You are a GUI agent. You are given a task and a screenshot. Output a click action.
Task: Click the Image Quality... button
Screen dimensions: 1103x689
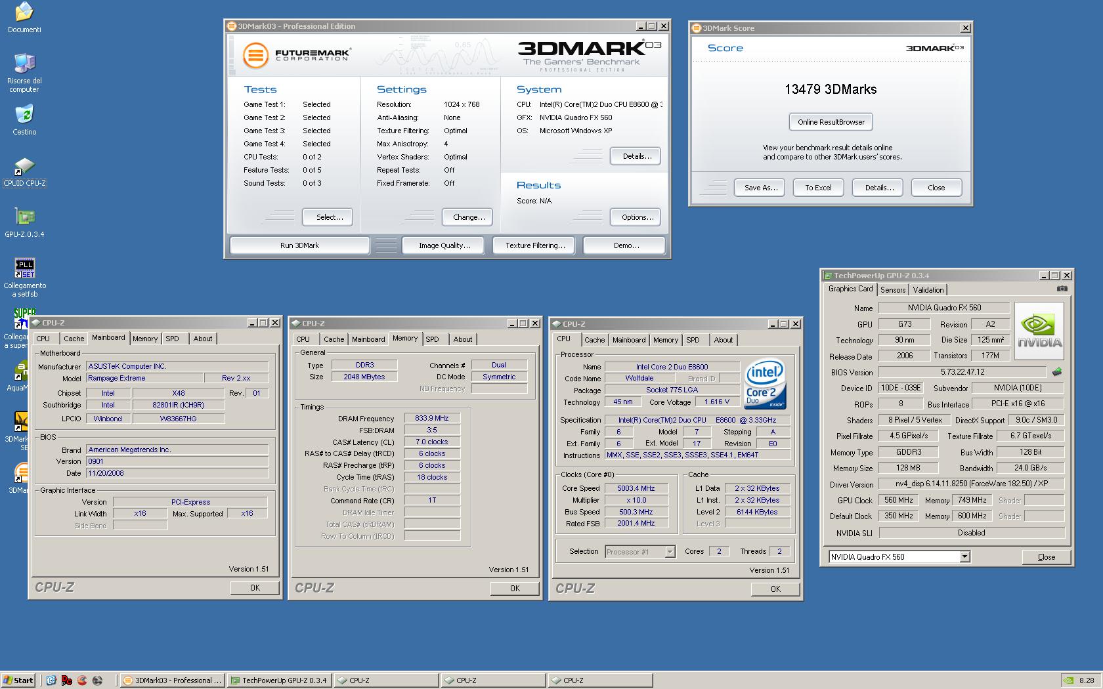click(444, 245)
